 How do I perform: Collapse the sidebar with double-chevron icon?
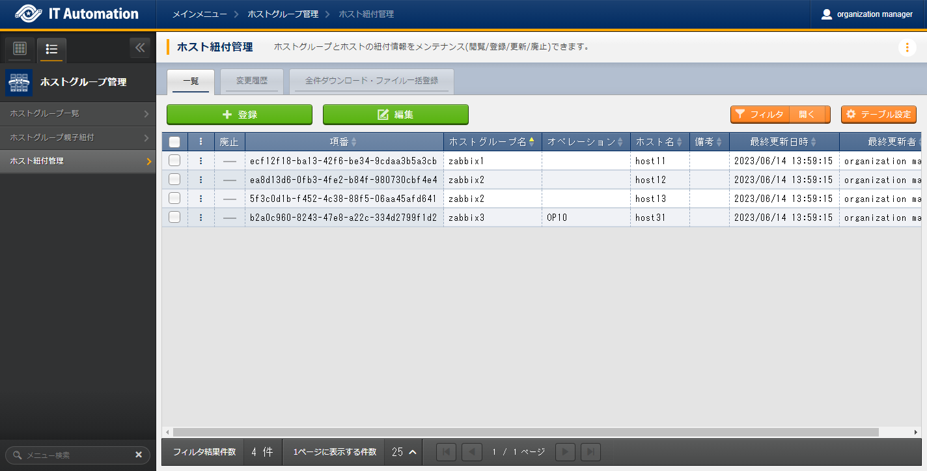coord(140,48)
